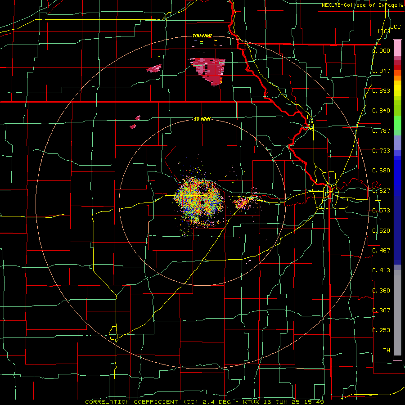
Task: Click the DCC product label
Action: (x=396, y=27)
